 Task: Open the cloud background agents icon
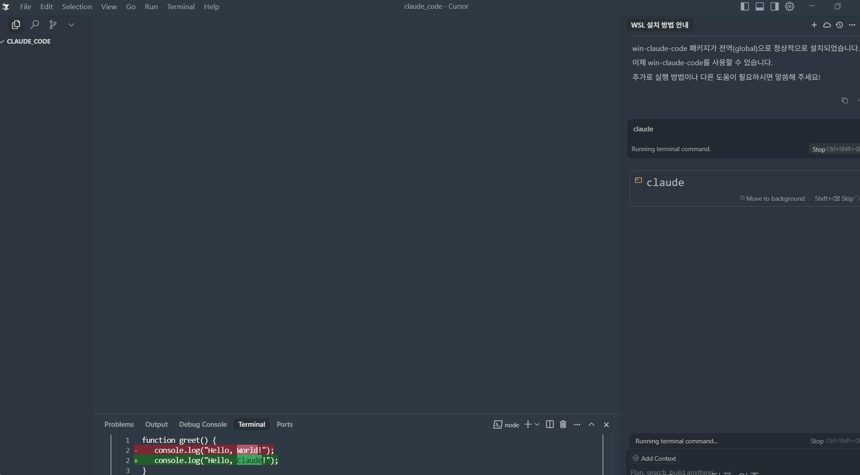click(827, 25)
